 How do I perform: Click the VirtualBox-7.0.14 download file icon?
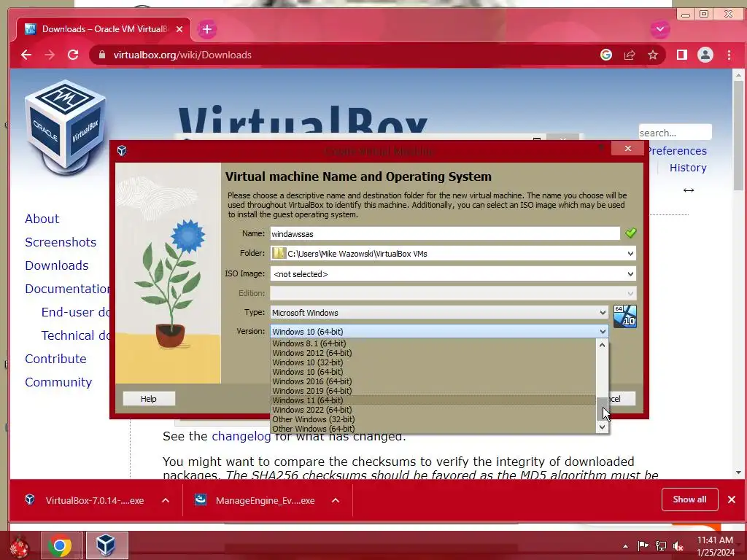click(x=30, y=500)
